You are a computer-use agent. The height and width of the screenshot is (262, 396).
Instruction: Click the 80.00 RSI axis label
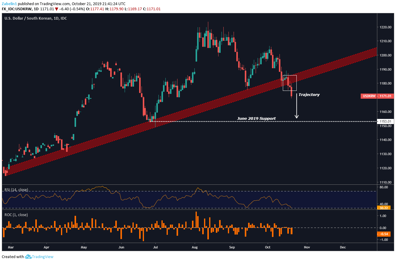pyautogui.click(x=384, y=187)
